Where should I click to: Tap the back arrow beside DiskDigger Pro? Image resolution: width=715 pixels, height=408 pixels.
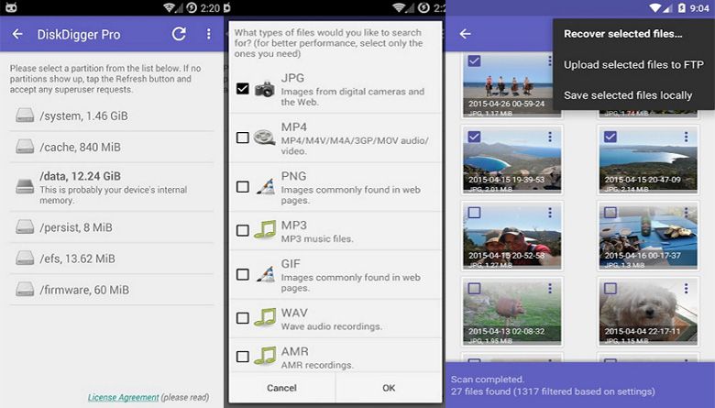pyautogui.click(x=17, y=34)
